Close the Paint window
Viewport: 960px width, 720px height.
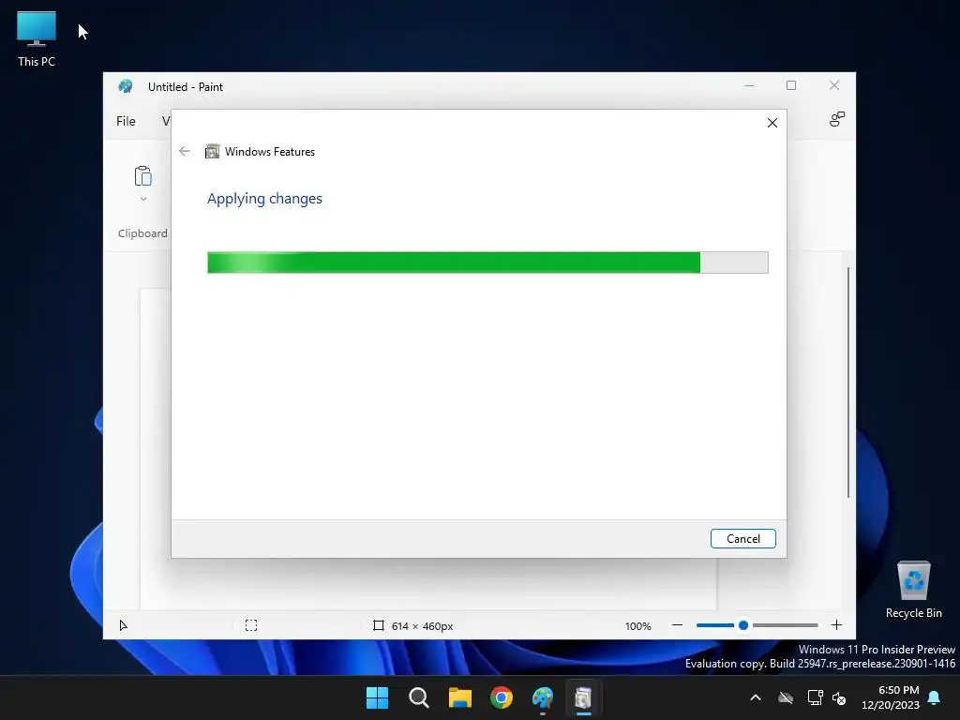[x=833, y=85]
